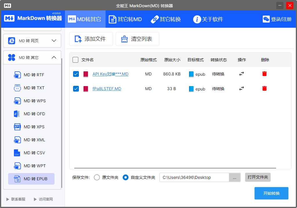Click the MarkDown 转换器 logo icon
Screen dimensions: 297x208
coord(9,18)
